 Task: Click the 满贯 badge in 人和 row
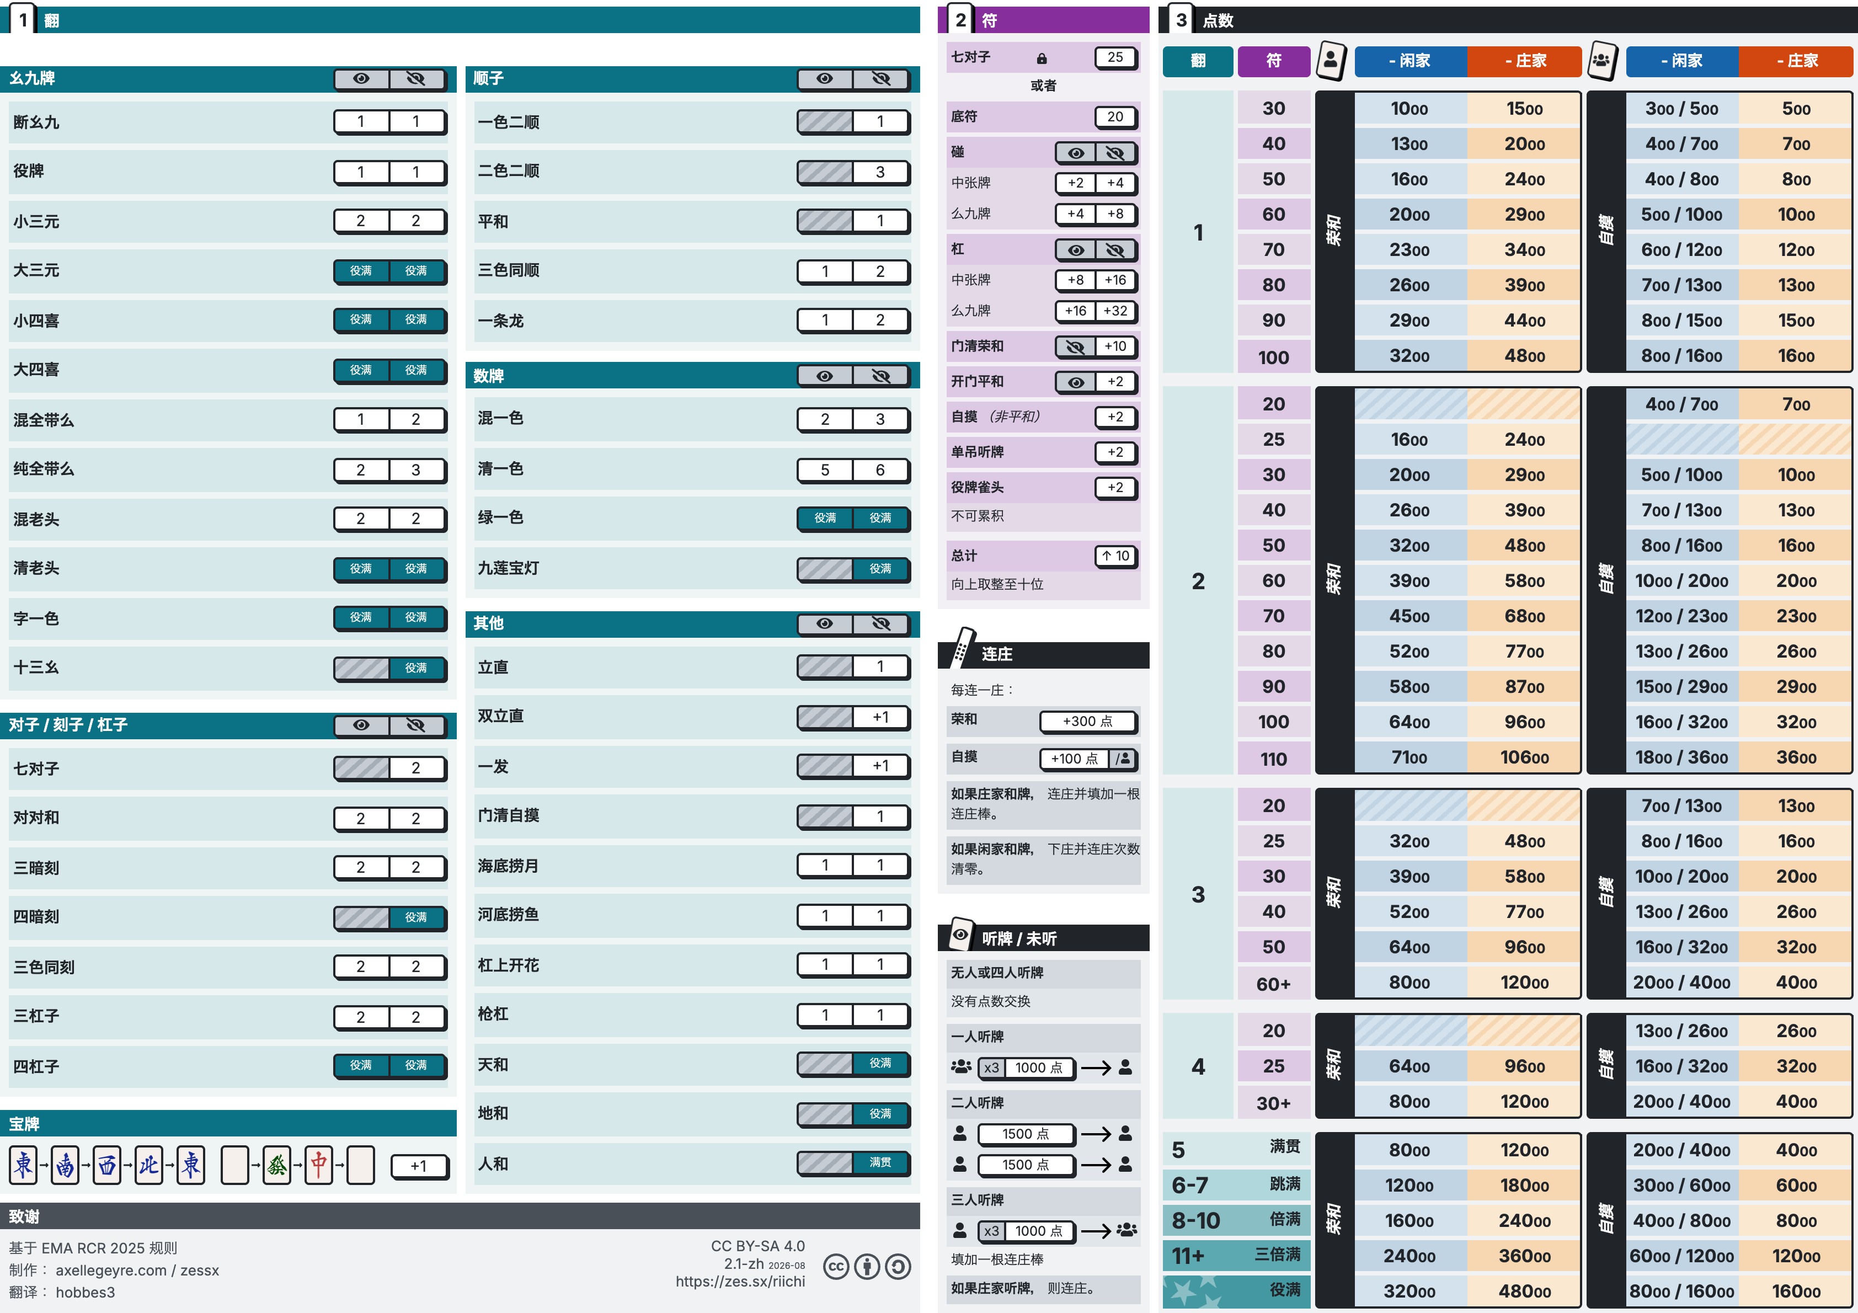tap(880, 1162)
